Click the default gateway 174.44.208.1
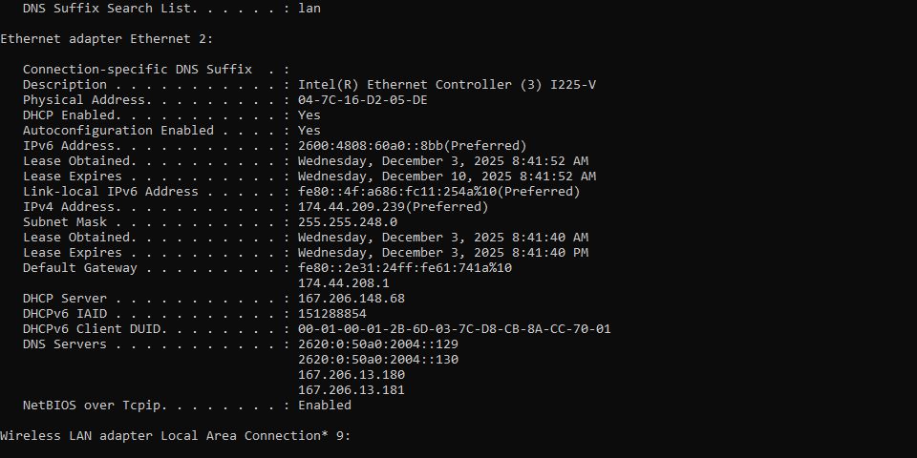The width and height of the screenshot is (917, 458). pyautogui.click(x=344, y=283)
